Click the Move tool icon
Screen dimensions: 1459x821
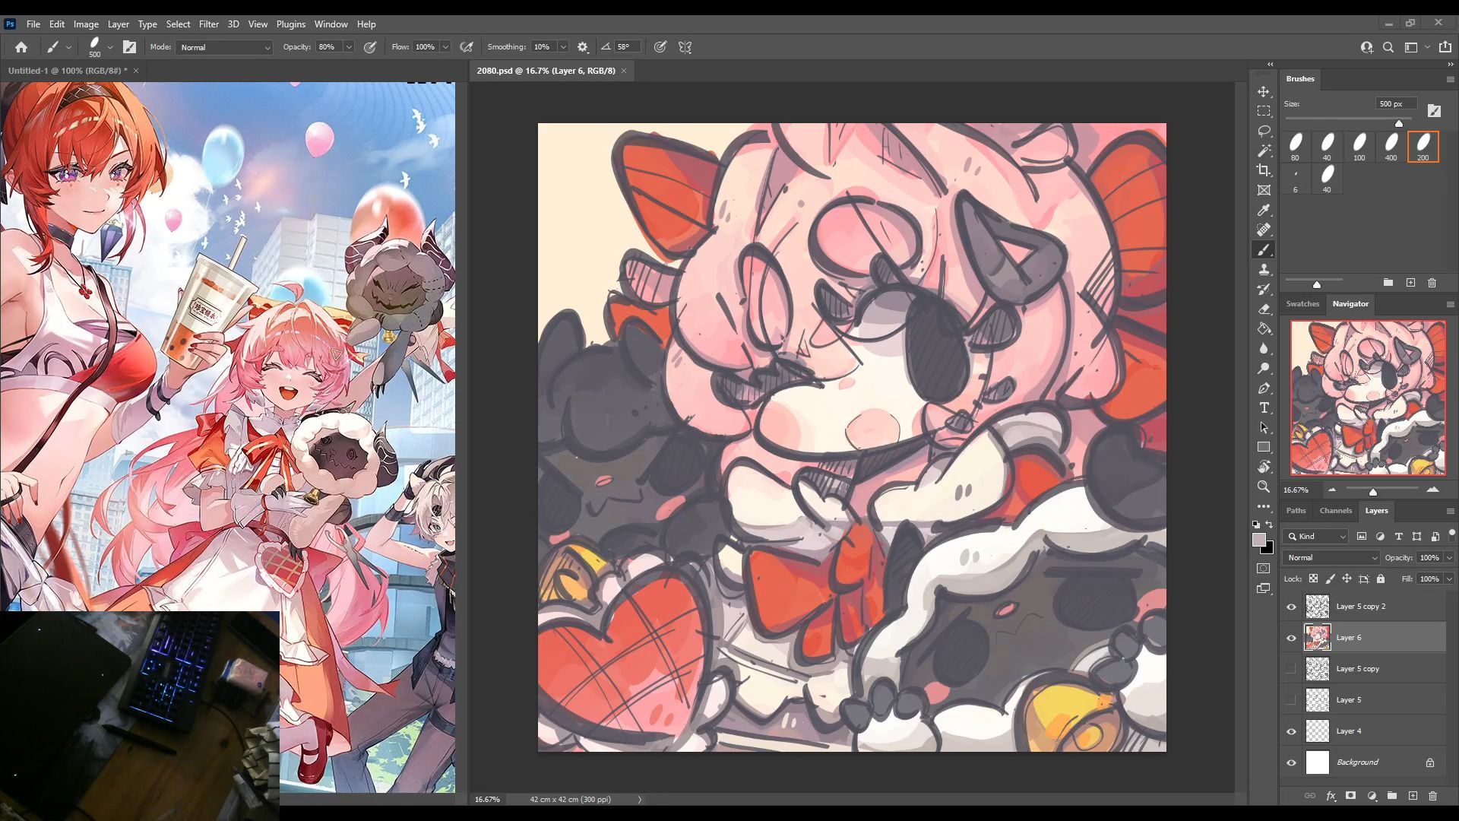point(1264,91)
